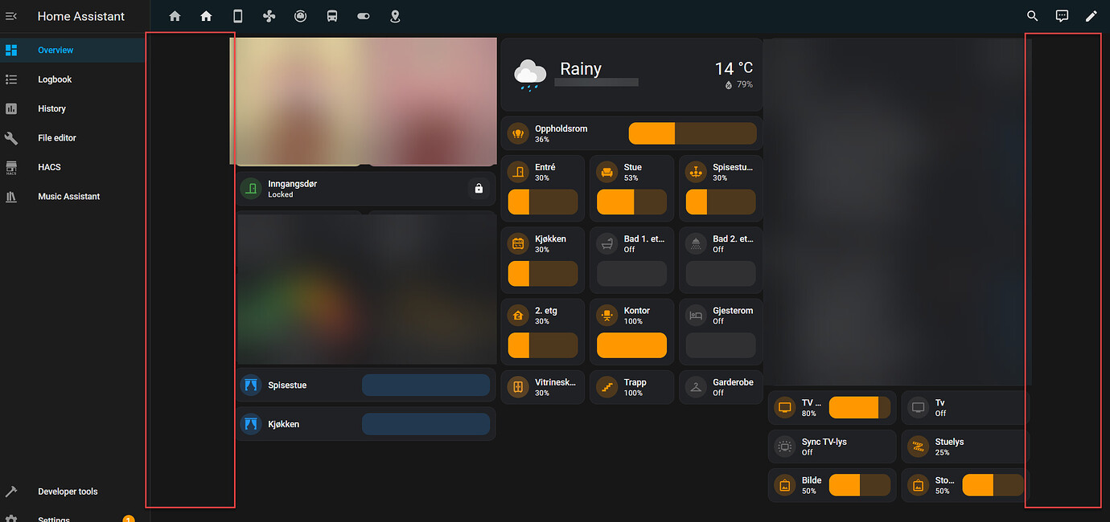Open the Assist chat icon
1110x522 pixels.
[x=1062, y=15]
